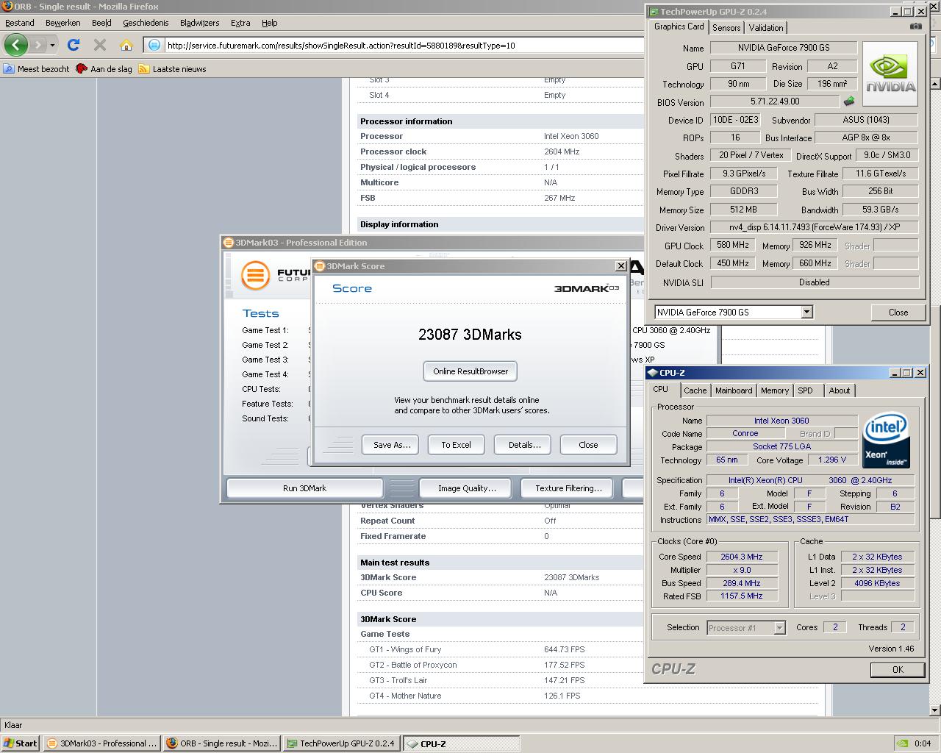Click the GPU-Z BIOS Version field
The image size is (941, 753).
[x=775, y=101]
